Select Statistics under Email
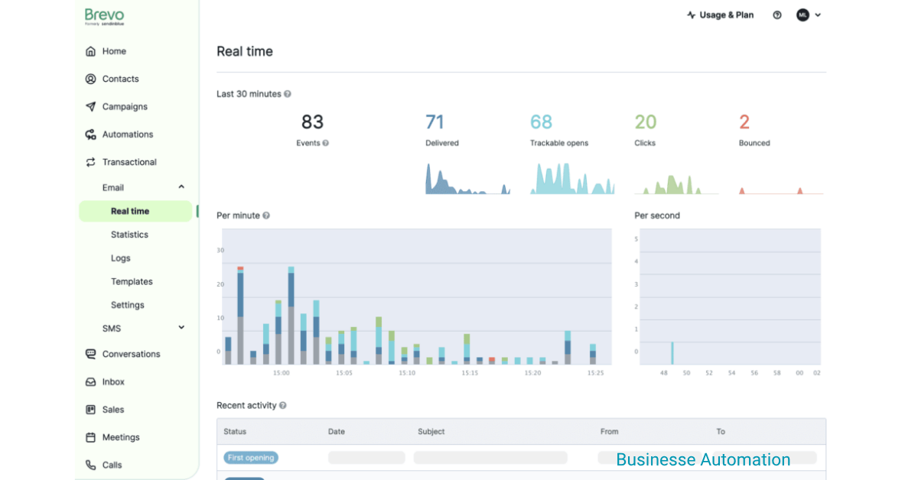This screenshot has height=480, width=918. coord(129,235)
